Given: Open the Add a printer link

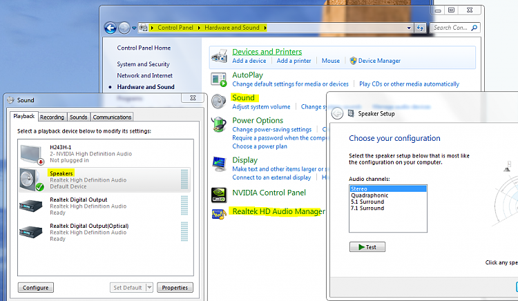Looking at the screenshot, I should [294, 61].
